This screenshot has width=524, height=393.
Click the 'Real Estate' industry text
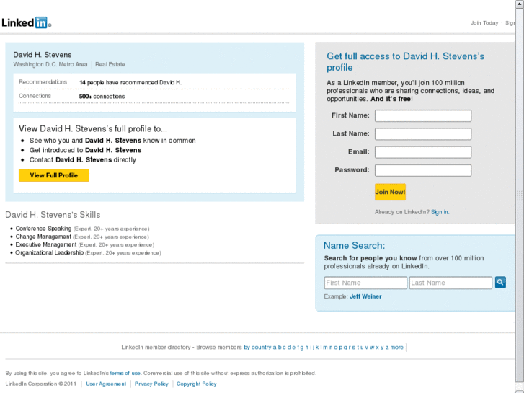tap(110, 64)
